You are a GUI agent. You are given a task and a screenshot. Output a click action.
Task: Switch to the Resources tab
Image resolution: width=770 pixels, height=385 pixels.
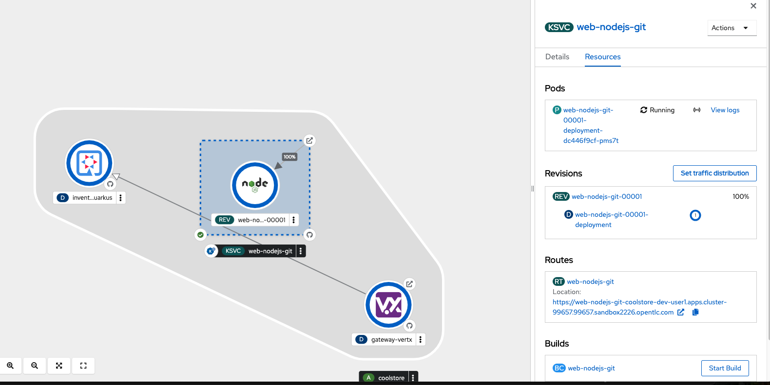tap(603, 57)
